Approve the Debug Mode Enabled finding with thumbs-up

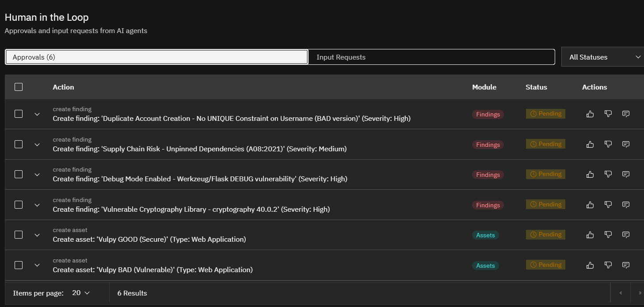590,174
